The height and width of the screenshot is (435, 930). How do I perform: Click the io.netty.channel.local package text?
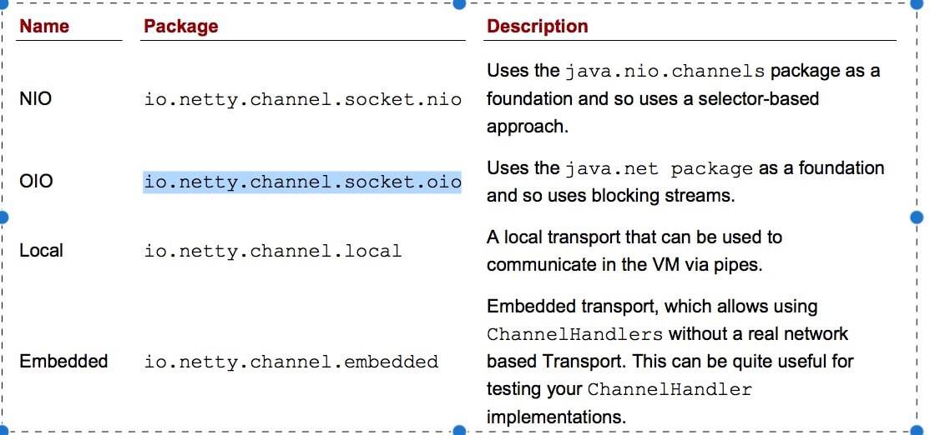[273, 251]
